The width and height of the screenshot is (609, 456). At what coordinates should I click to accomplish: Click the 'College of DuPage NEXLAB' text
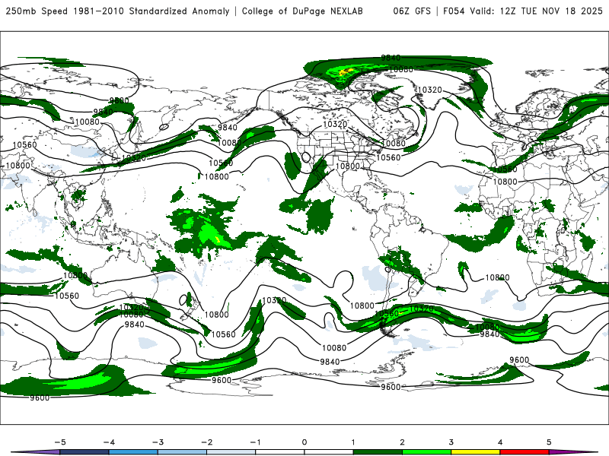point(302,11)
